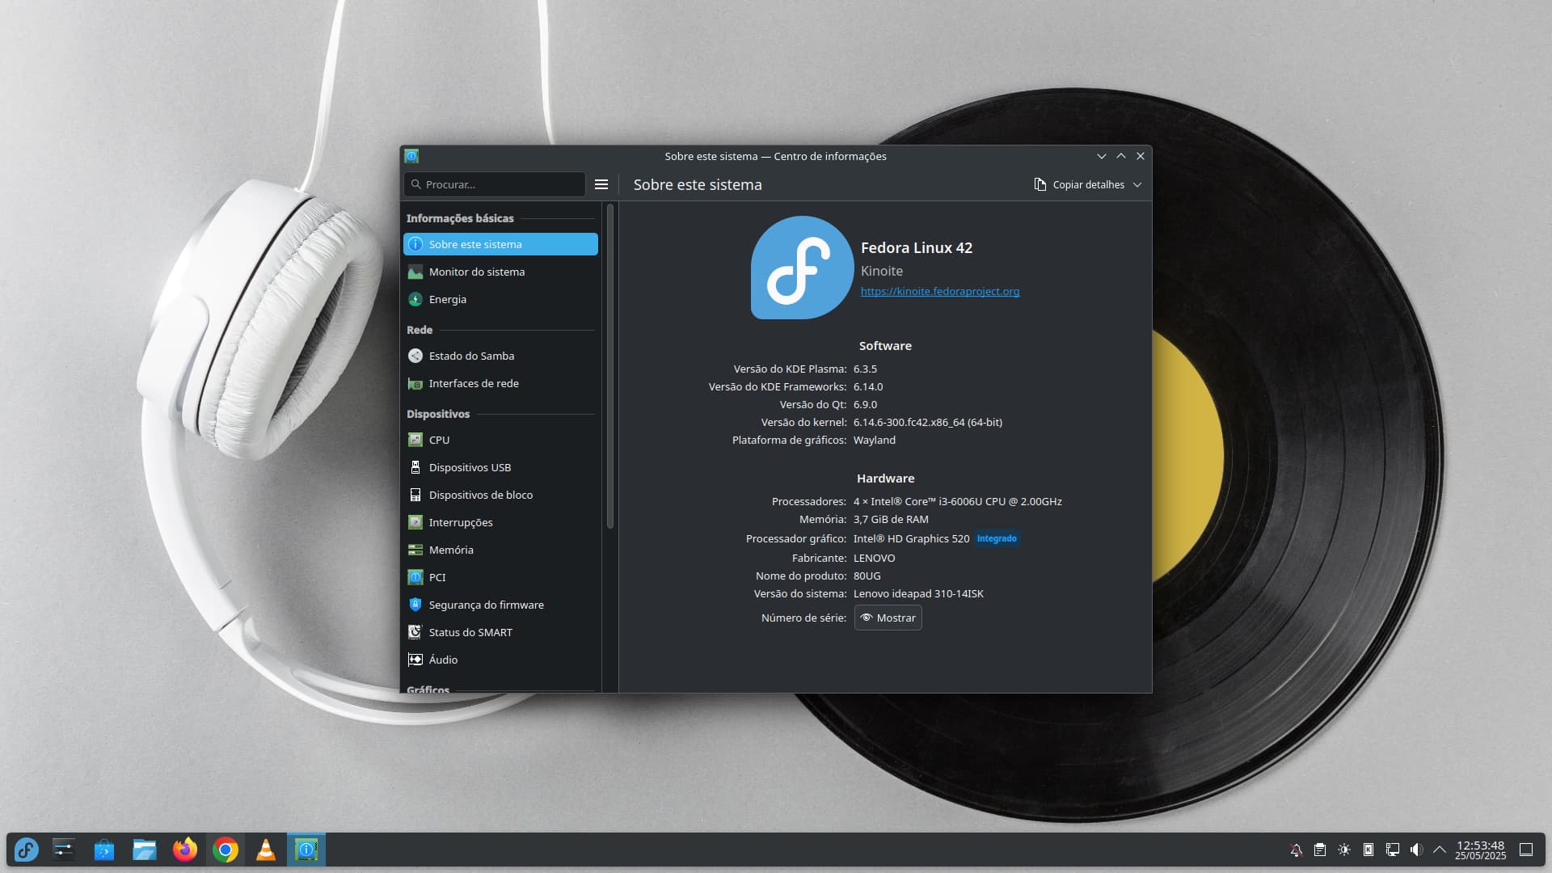Screen dimensions: 1552x873
Task: Open Dispositivos de bloco page
Action: click(500, 495)
